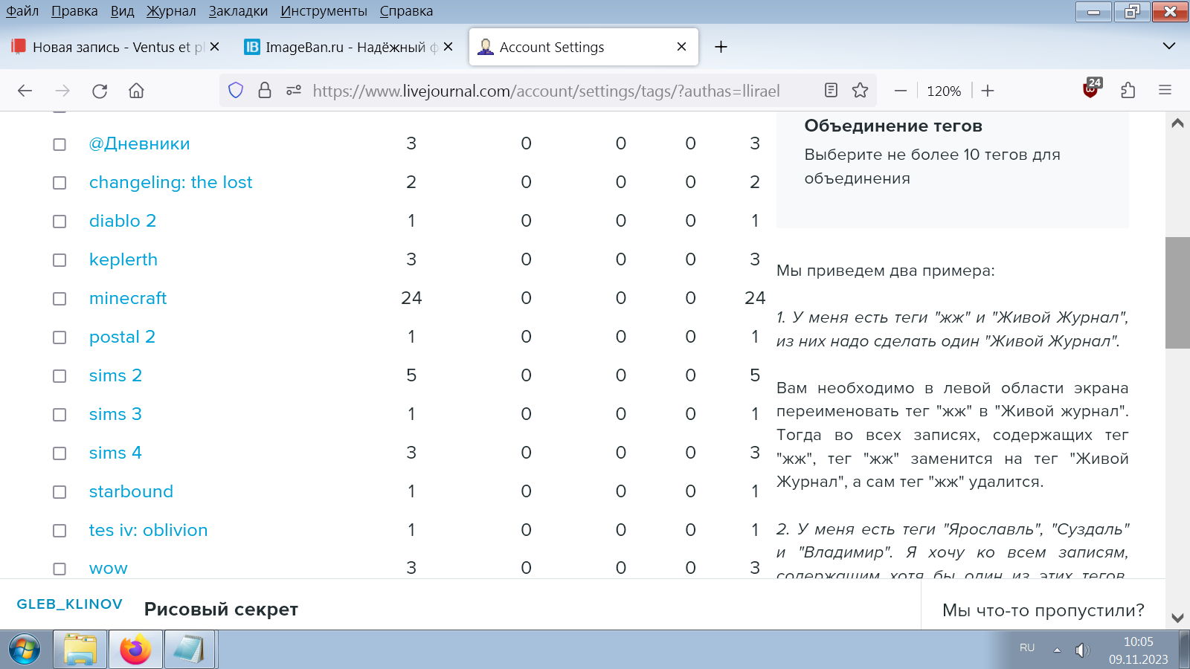Image resolution: width=1190 pixels, height=669 pixels.
Task: Zoom in with the plus button
Action: coord(988,91)
